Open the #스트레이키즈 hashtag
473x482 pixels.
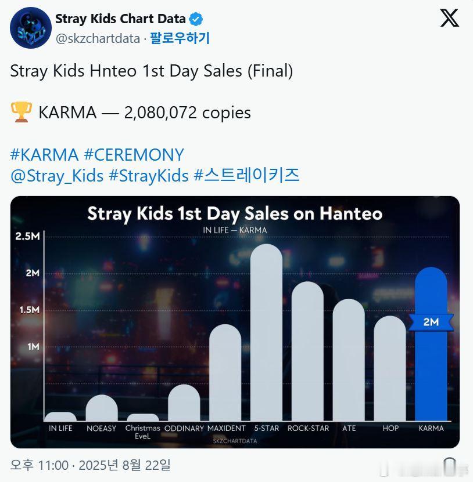point(246,175)
